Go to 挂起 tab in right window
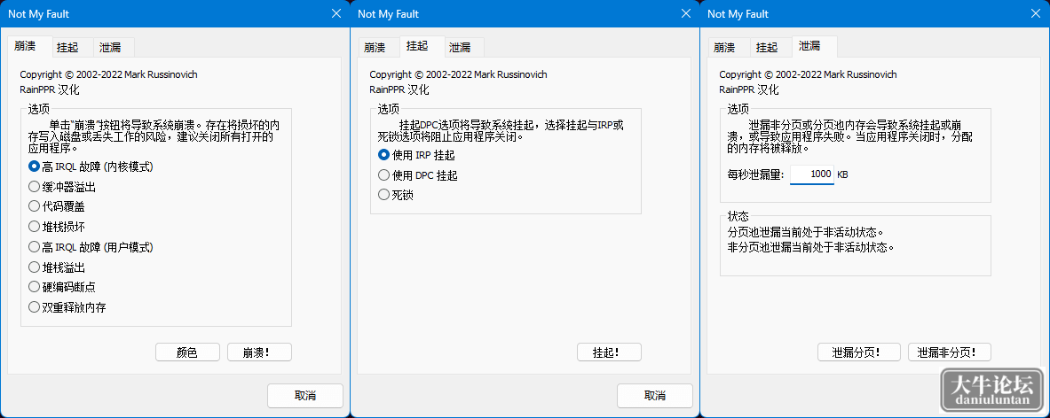The height and width of the screenshot is (418, 1050). tap(771, 48)
